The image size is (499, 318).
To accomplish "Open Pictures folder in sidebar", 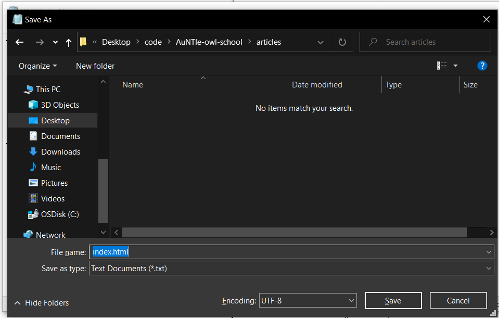I will (55, 183).
